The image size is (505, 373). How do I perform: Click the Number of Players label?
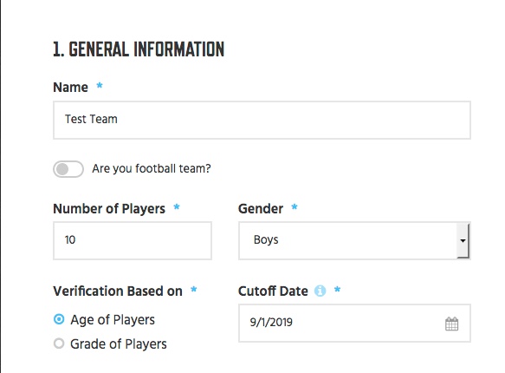[x=109, y=208]
